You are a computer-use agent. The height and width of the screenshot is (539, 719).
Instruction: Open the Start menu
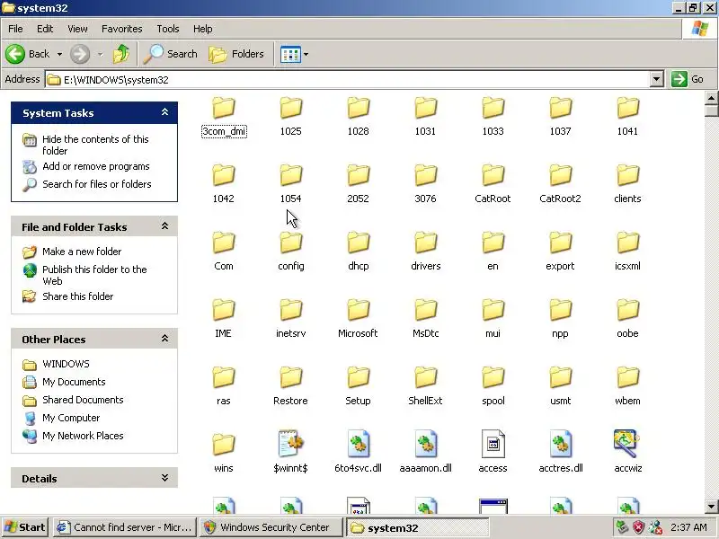pyautogui.click(x=25, y=527)
